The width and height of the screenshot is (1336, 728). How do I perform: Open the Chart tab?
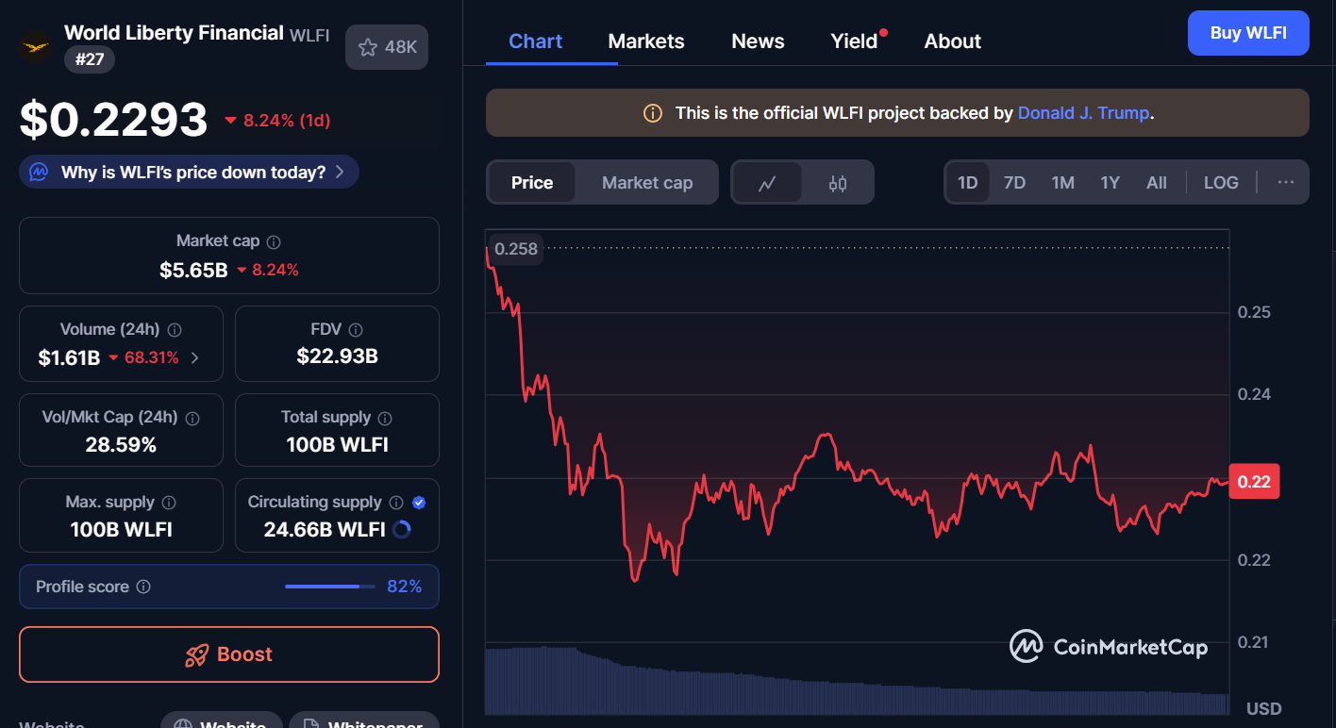pyautogui.click(x=535, y=41)
